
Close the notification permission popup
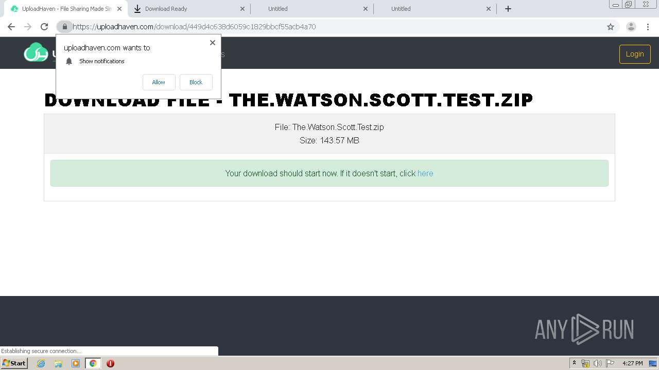pyautogui.click(x=213, y=43)
